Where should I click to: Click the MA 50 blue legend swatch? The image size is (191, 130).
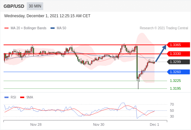[x=52, y=28]
